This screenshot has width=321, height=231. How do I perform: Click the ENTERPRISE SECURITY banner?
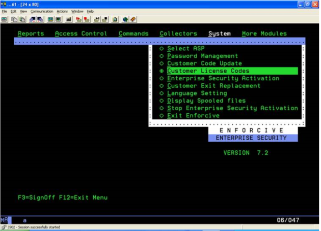tap(253, 138)
